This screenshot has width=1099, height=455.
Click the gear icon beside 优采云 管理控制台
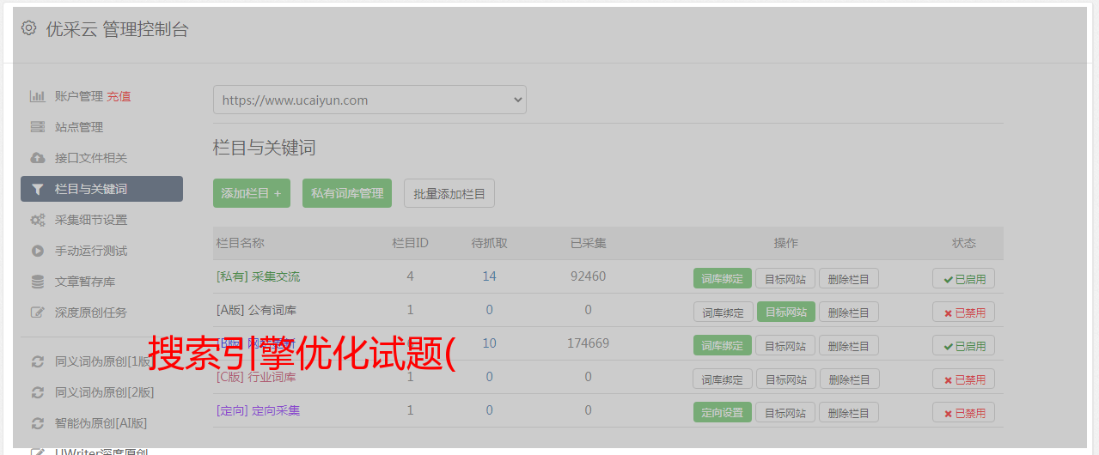pyautogui.click(x=28, y=28)
